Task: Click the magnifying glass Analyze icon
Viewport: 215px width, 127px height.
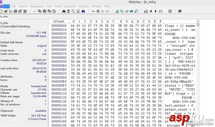Action: [136, 11]
